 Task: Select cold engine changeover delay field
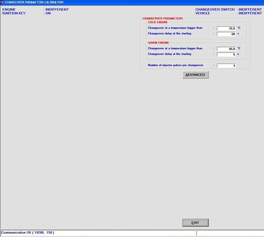(226, 34)
